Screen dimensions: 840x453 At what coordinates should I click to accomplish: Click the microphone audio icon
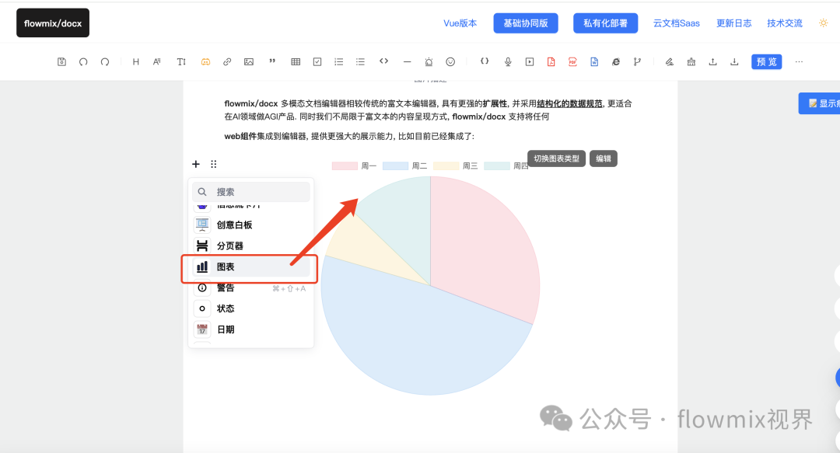pyautogui.click(x=508, y=61)
